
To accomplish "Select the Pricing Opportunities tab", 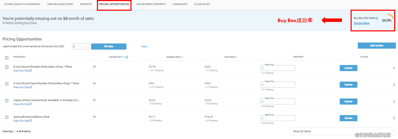I will coord(114,4).
